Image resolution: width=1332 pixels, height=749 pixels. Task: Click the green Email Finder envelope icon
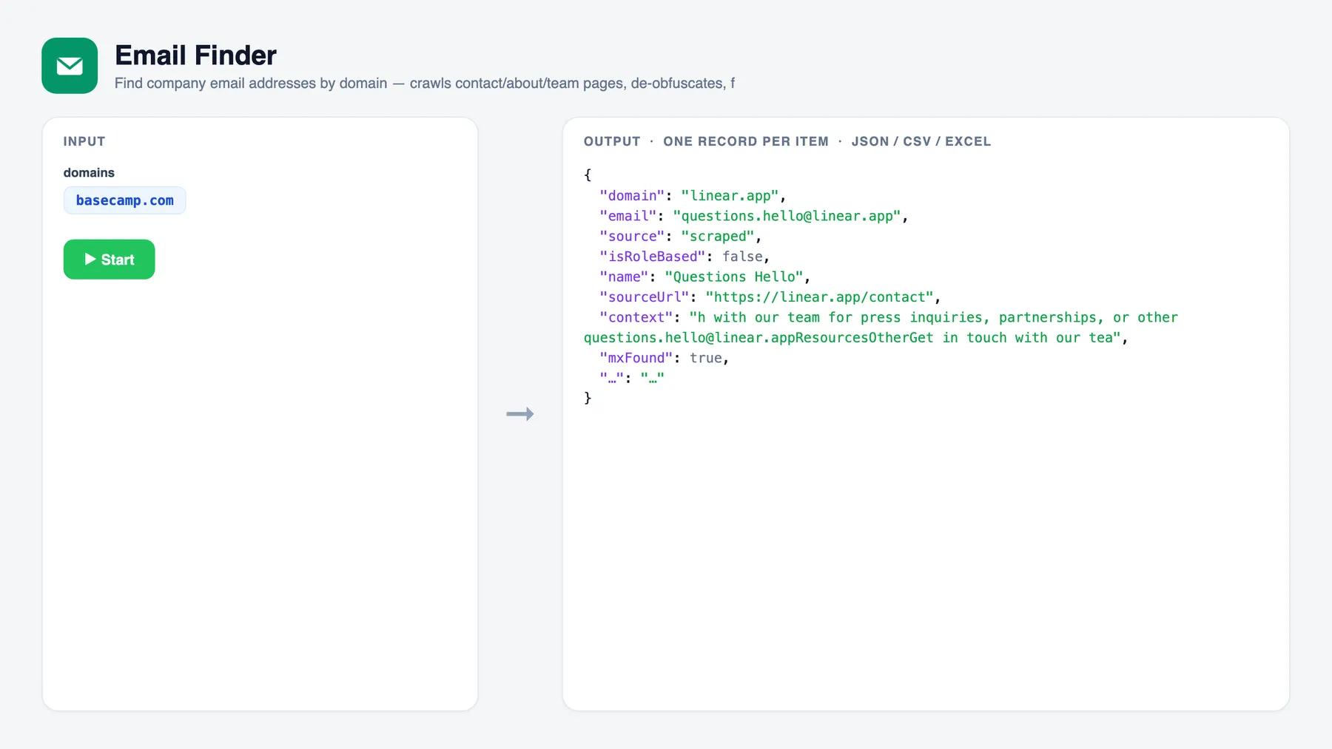pos(70,66)
